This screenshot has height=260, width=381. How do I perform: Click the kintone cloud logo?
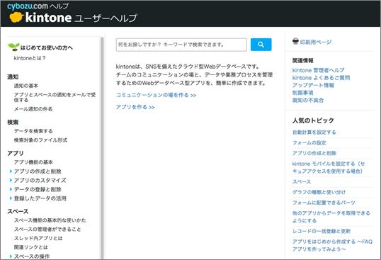[16, 18]
